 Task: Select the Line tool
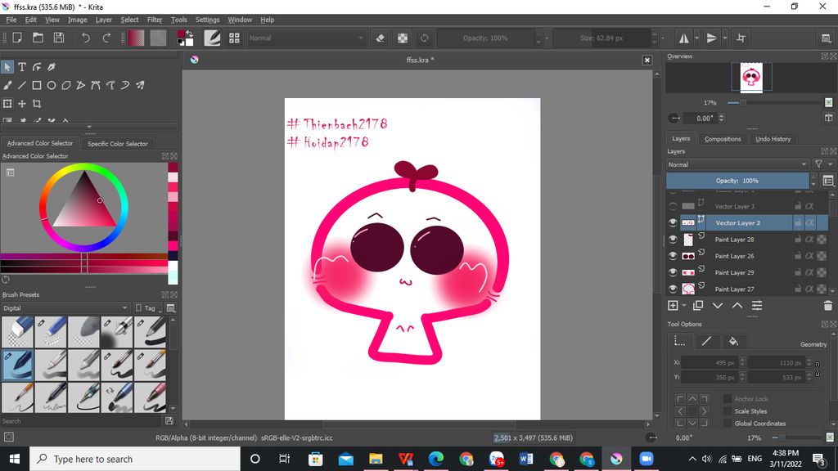tap(22, 85)
